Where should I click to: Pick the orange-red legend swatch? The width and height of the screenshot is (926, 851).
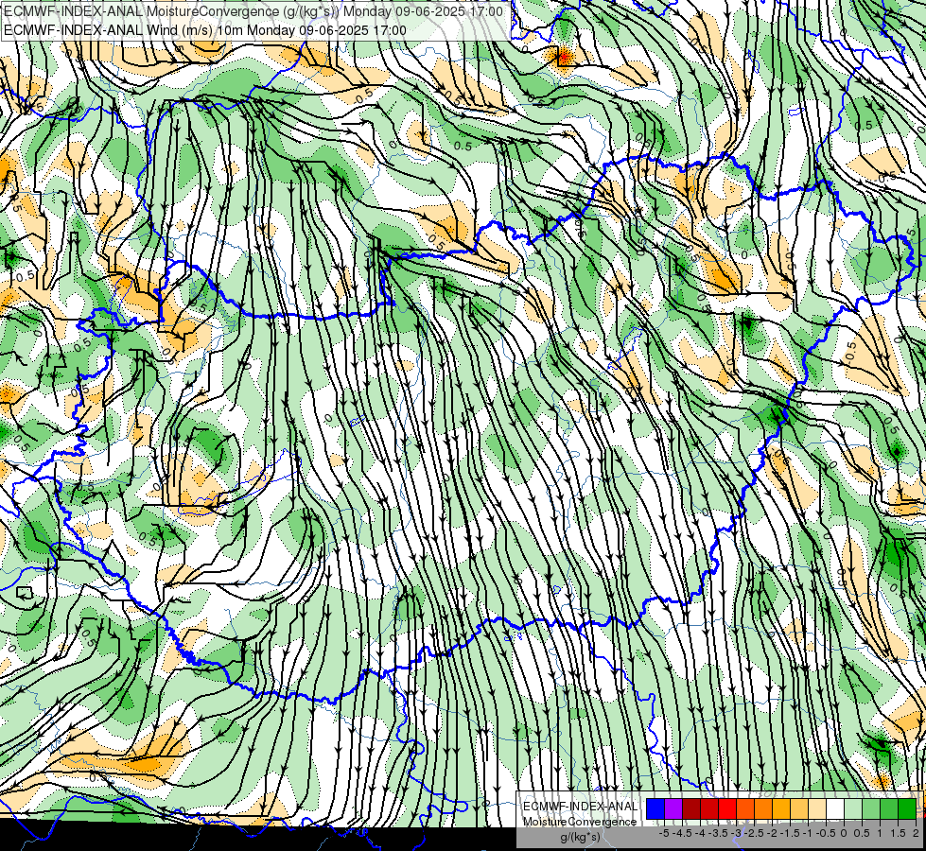(745, 808)
